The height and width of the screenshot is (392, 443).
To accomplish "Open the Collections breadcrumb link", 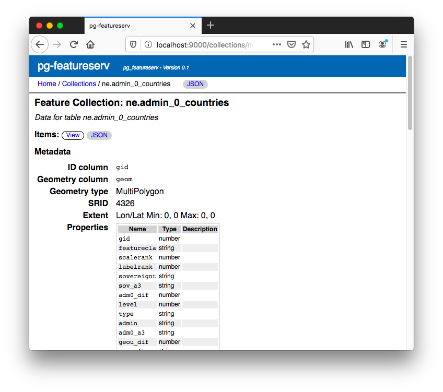I will [79, 84].
